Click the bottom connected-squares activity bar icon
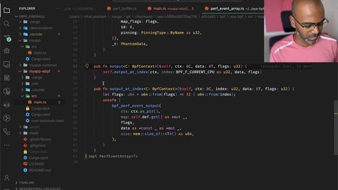The image size is (338, 190). click(7, 131)
